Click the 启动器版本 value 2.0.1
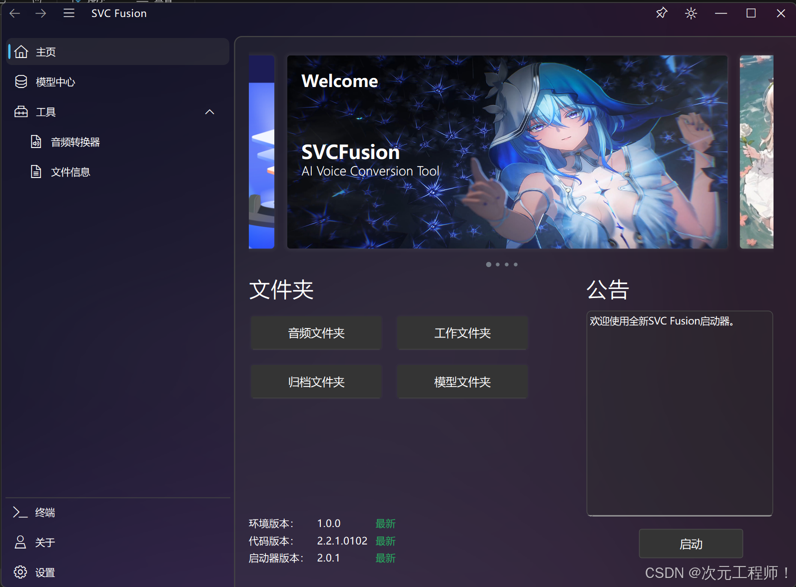The image size is (796, 587). 329,558
